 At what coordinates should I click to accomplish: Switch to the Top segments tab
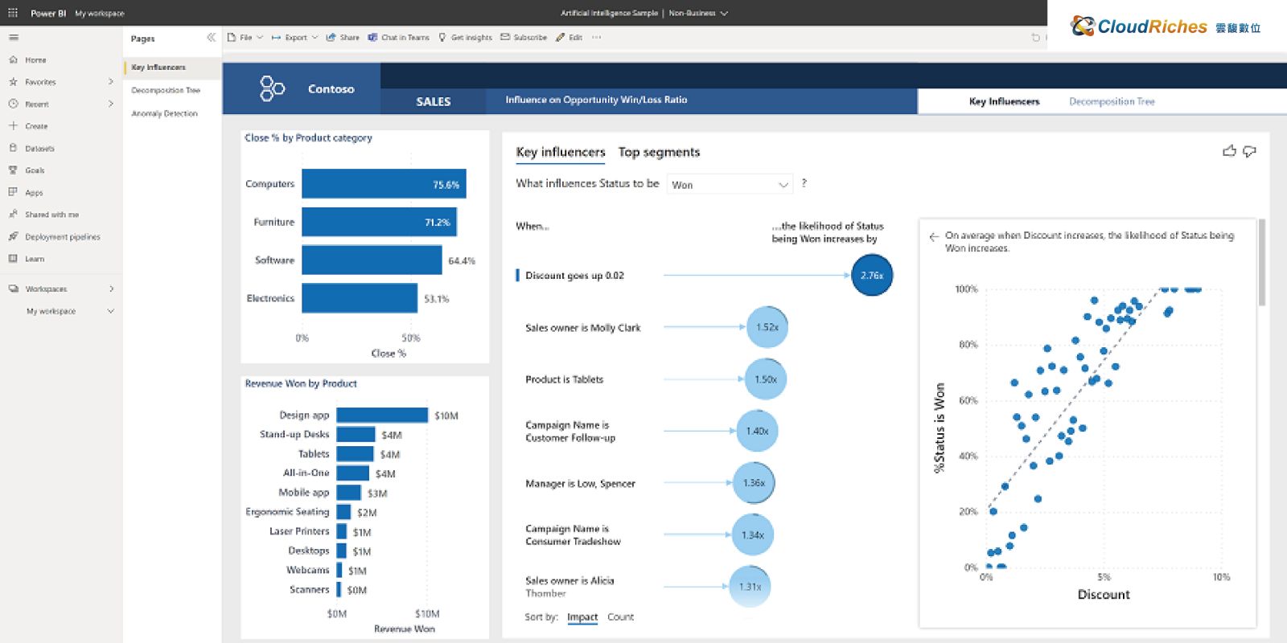coord(659,152)
